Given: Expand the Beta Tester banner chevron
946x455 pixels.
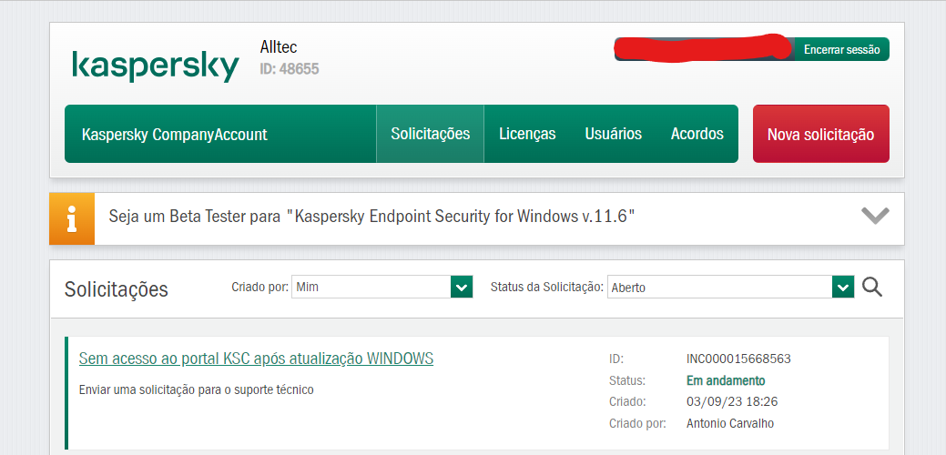Looking at the screenshot, I should (875, 216).
